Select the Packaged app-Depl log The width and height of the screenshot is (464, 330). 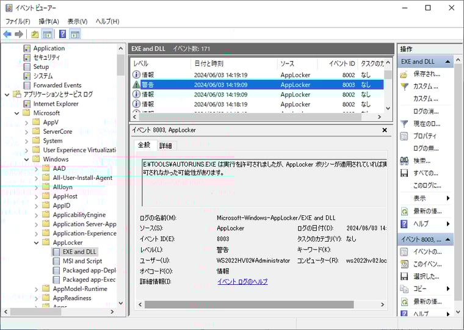point(89,270)
